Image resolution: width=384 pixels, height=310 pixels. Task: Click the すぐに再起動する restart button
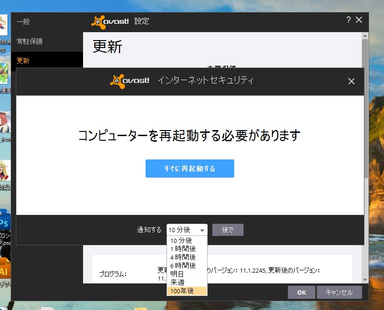pos(189,168)
